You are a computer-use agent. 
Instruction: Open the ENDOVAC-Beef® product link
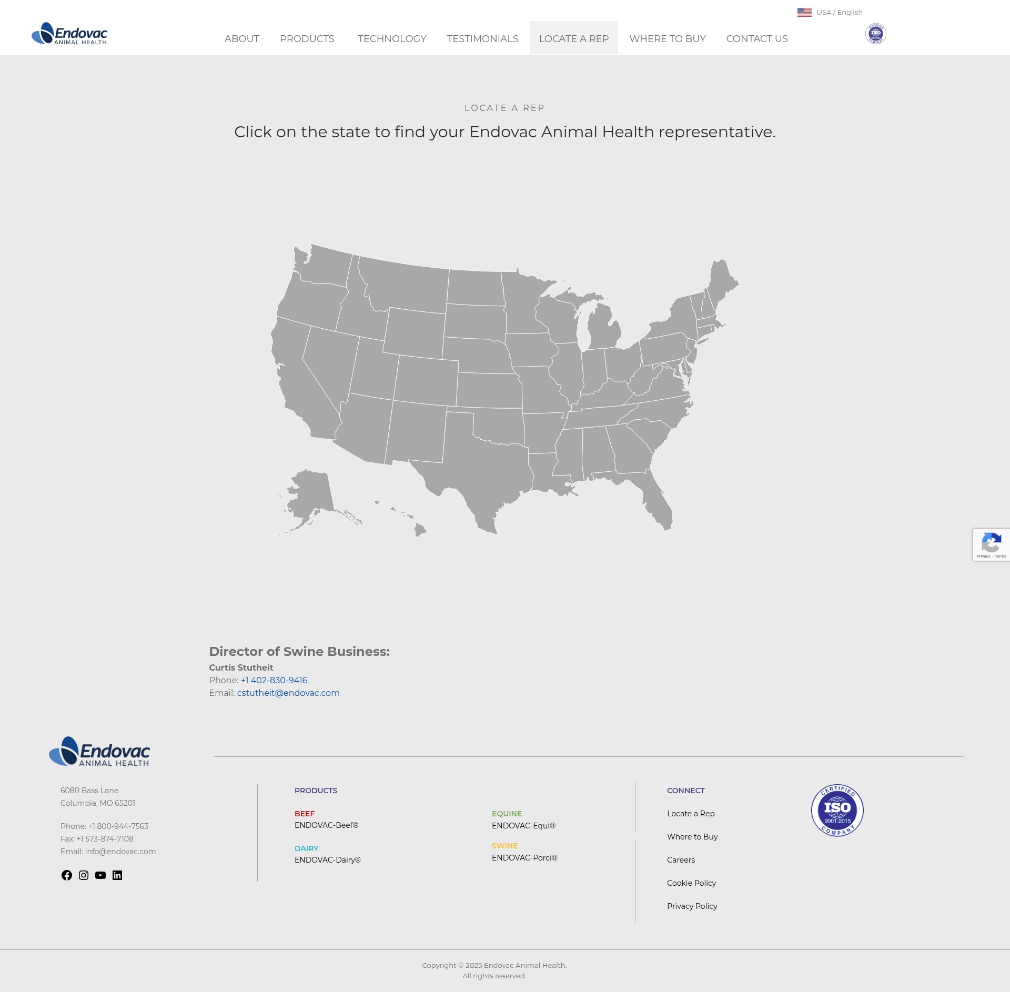tap(327, 825)
